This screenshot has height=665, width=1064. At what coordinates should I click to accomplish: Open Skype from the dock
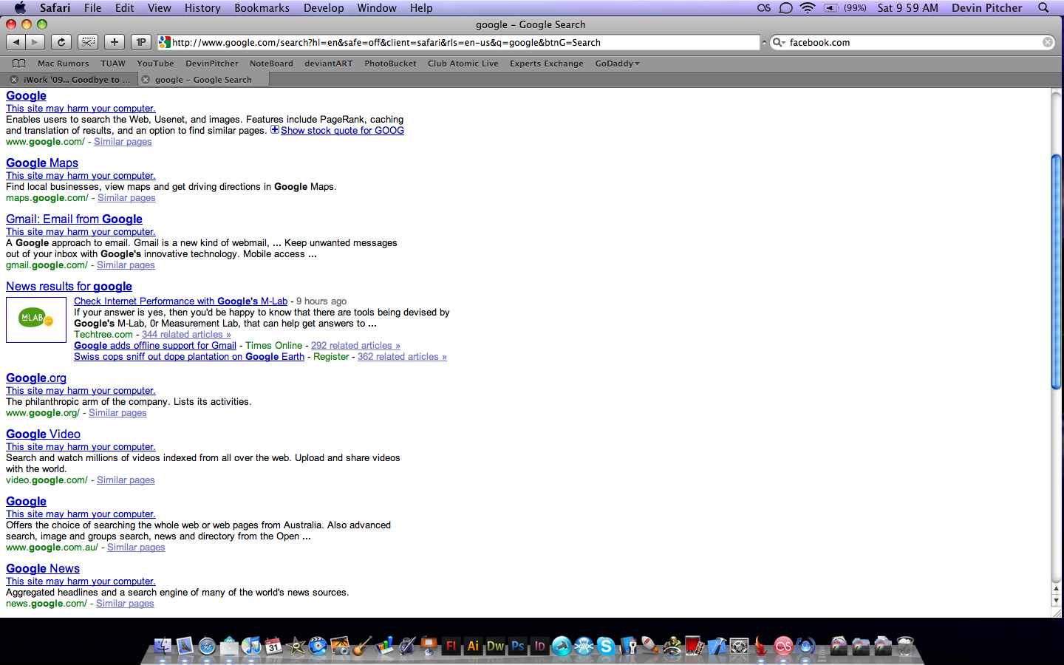606,647
